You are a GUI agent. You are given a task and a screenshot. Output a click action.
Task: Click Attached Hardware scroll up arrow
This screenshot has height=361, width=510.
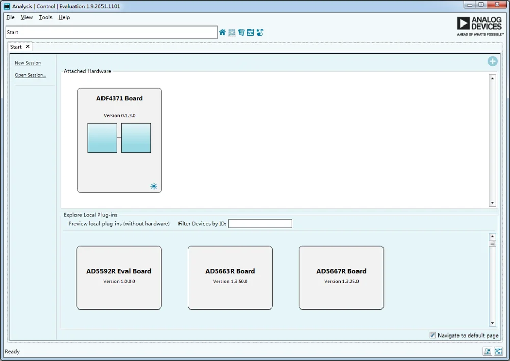493,78
